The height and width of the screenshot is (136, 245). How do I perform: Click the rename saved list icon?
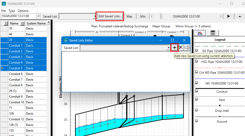click(187, 48)
